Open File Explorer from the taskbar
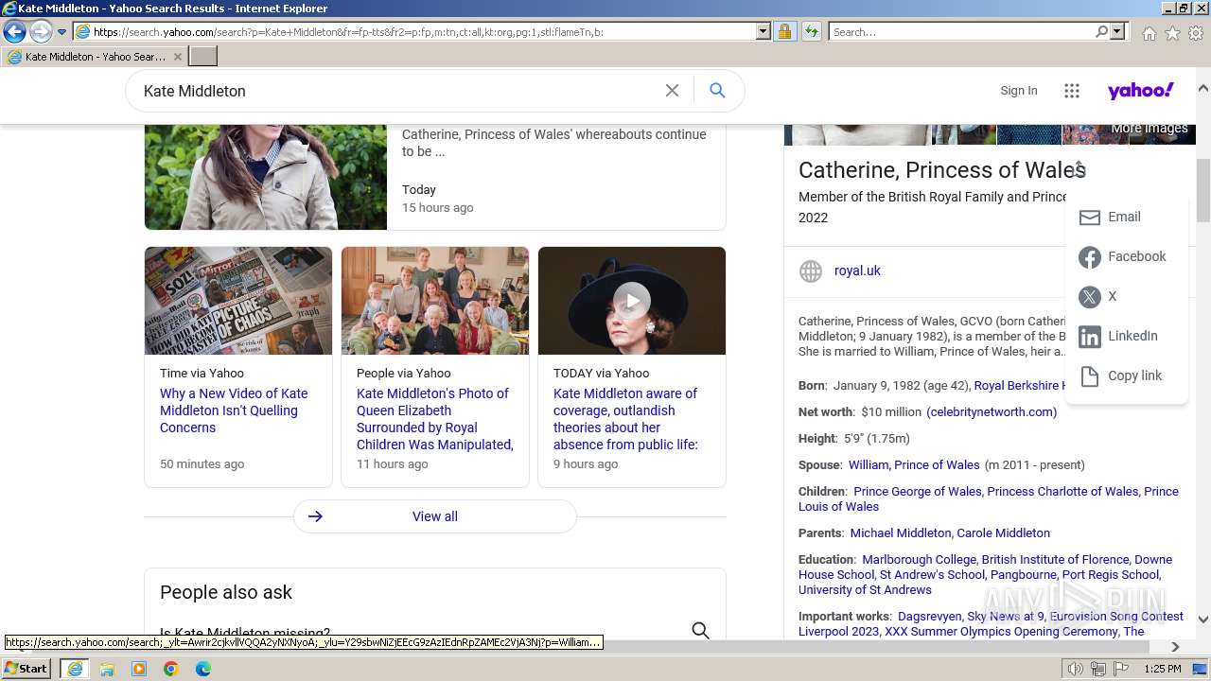1211x681 pixels. tap(107, 669)
